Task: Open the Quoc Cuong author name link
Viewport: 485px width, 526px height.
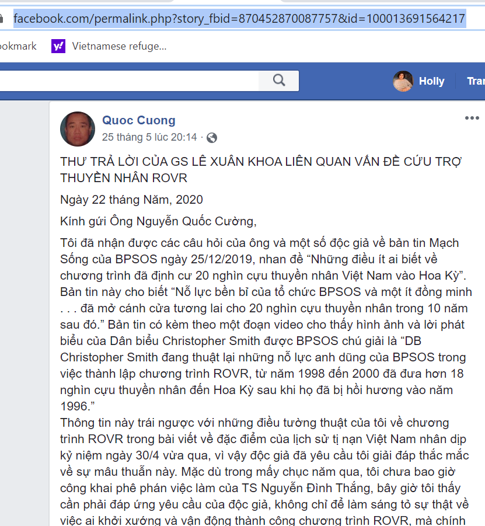Action: tap(138, 120)
